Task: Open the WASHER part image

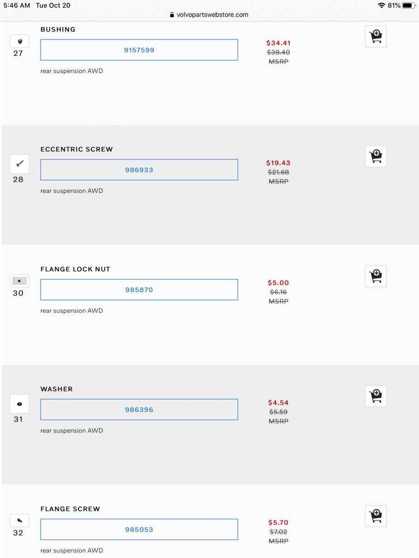Action: (x=19, y=404)
